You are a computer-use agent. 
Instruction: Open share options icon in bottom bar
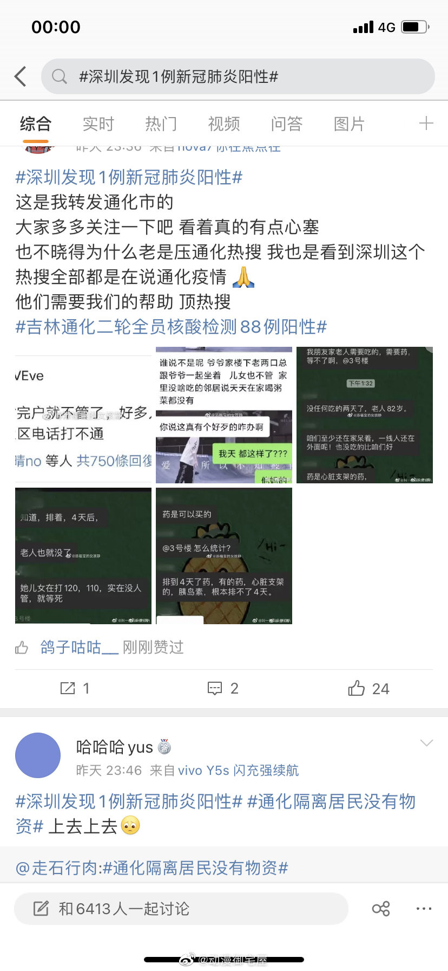pos(381,909)
